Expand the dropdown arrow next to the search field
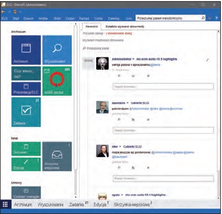The height and width of the screenshot is (214, 222). (210, 18)
